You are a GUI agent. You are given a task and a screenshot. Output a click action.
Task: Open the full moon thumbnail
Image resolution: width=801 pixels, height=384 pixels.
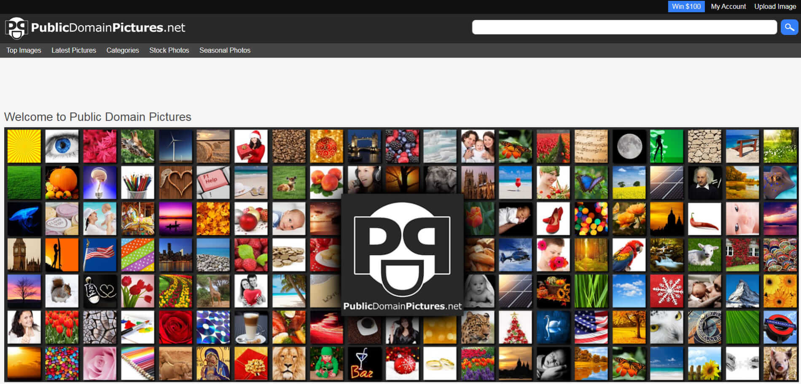[629, 146]
